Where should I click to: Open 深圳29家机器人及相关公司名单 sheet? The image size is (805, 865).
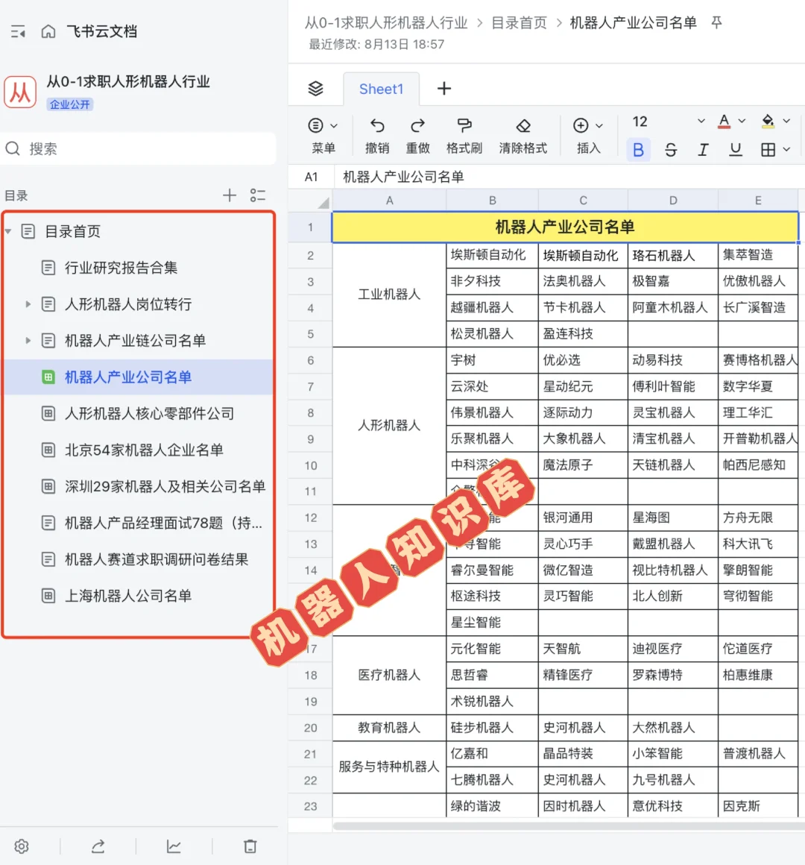pos(165,486)
